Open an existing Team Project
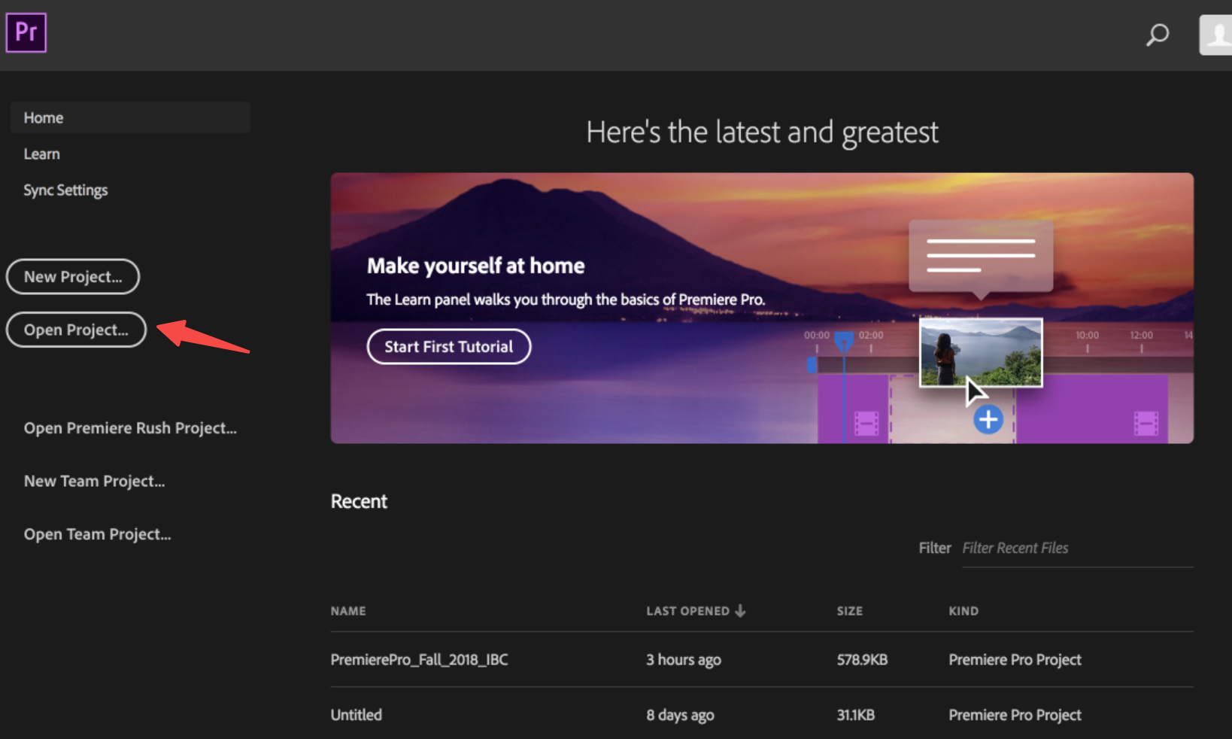1232x739 pixels. [97, 534]
